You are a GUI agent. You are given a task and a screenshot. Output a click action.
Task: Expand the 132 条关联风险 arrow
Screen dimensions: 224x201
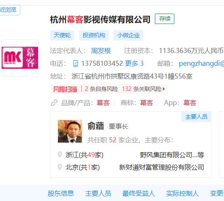[164, 89]
